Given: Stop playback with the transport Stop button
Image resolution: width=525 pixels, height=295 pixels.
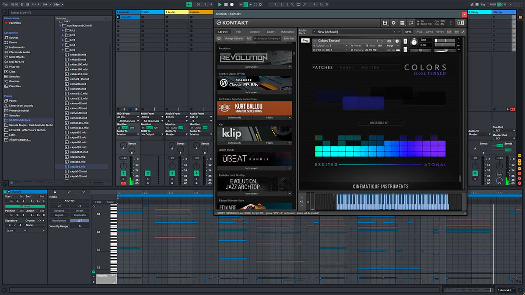Looking at the screenshot, I should point(226,4).
